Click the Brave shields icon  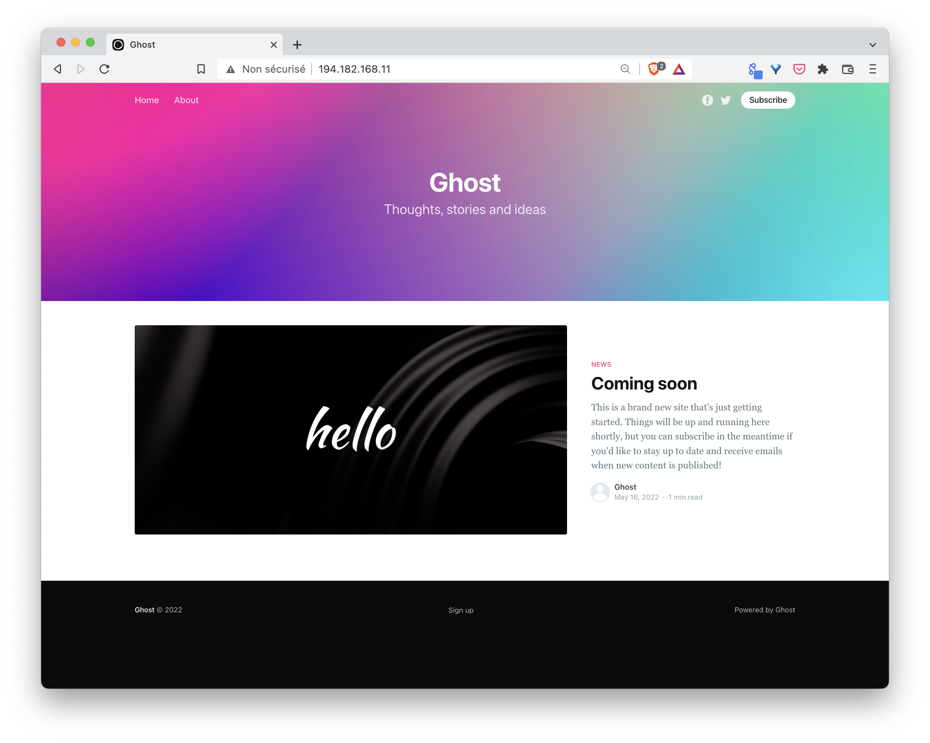(654, 69)
